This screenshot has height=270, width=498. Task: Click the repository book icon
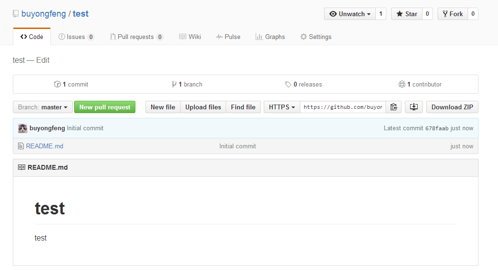pyautogui.click(x=16, y=14)
